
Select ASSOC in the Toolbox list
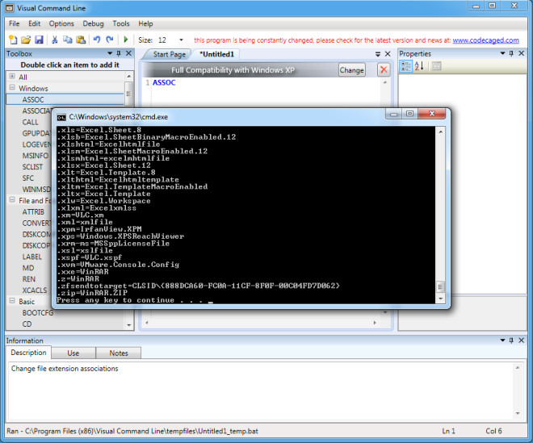pyautogui.click(x=65, y=99)
